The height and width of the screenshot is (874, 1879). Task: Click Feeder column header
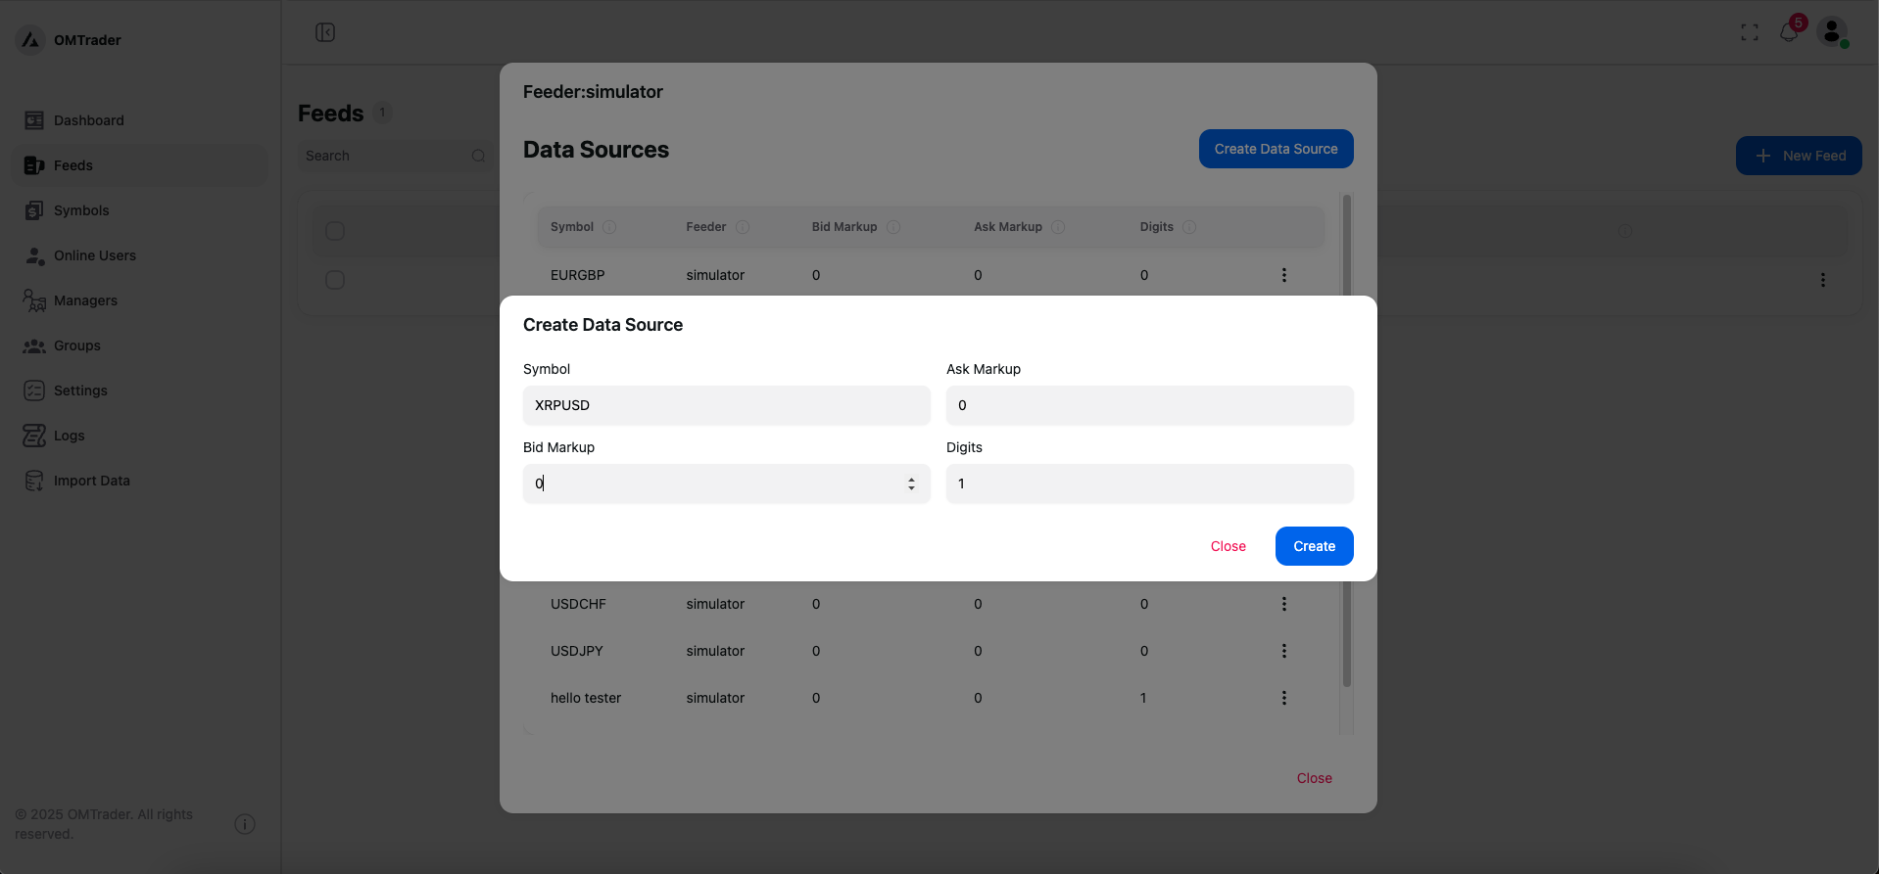click(706, 227)
